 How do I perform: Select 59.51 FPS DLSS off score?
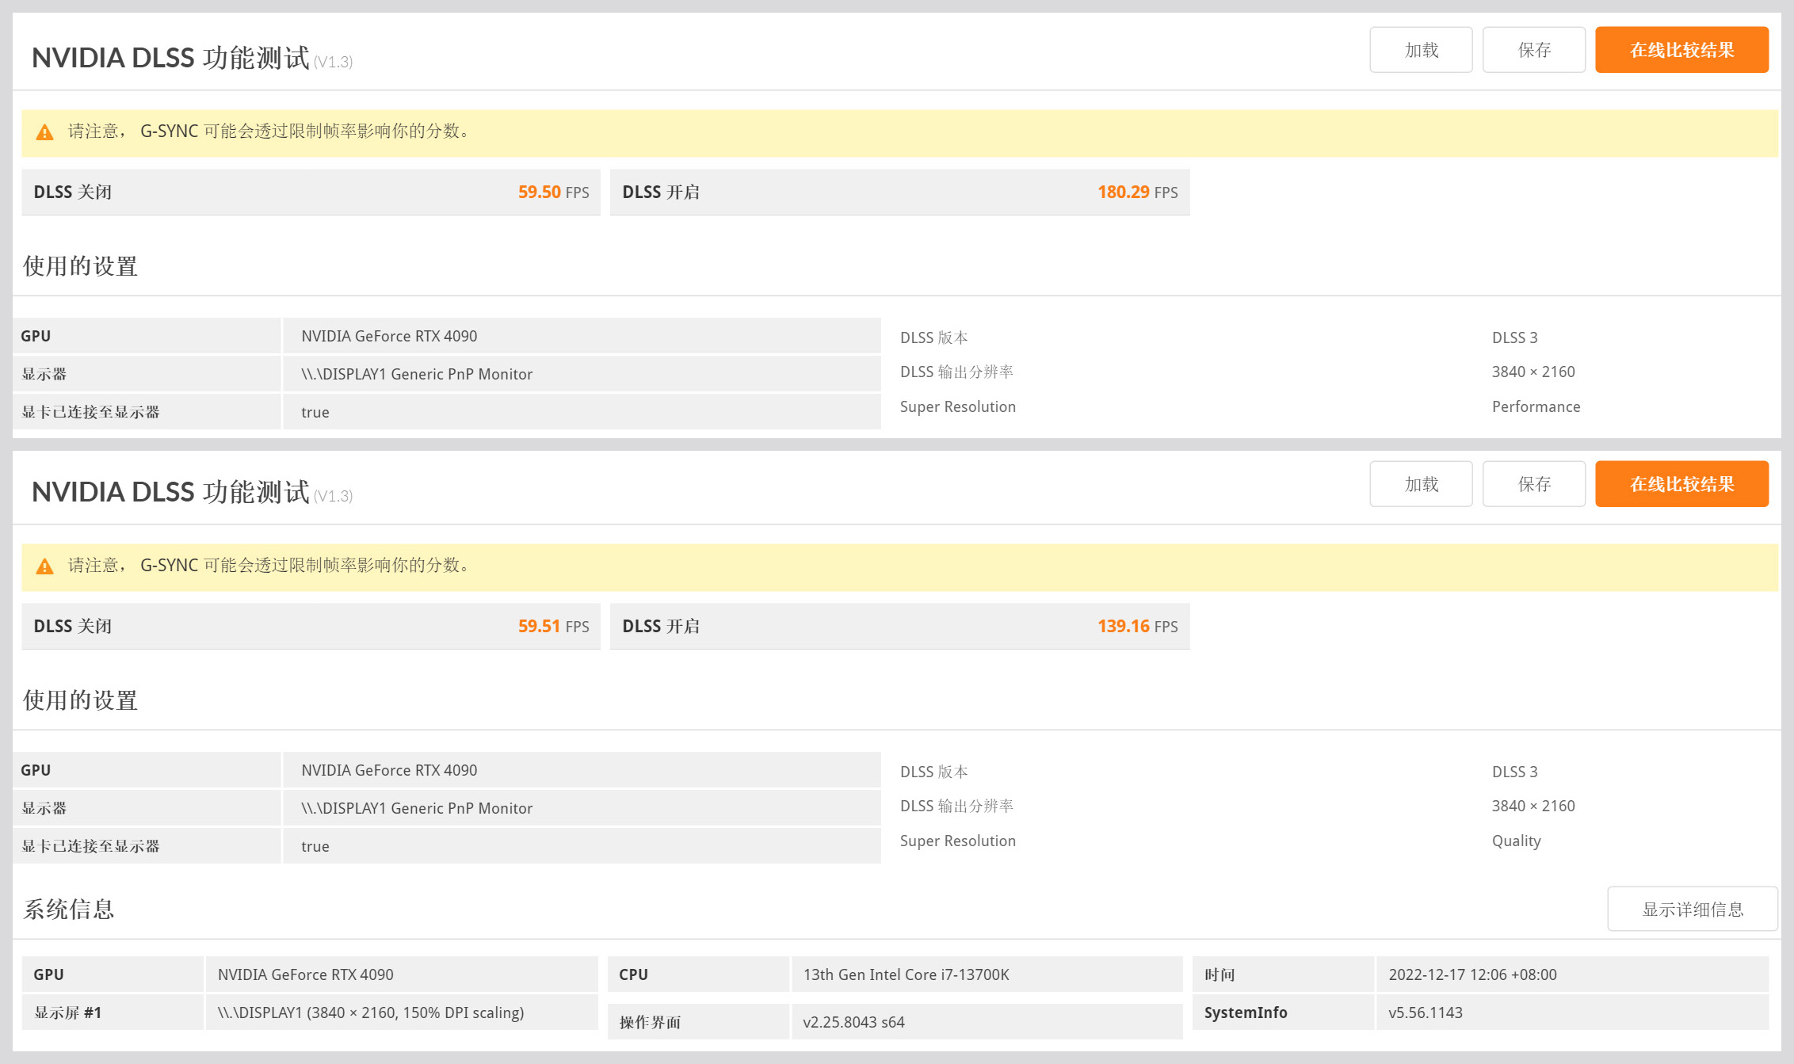pos(553,626)
